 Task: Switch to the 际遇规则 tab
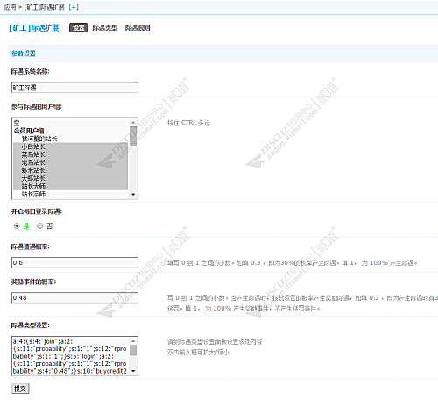pos(138,28)
